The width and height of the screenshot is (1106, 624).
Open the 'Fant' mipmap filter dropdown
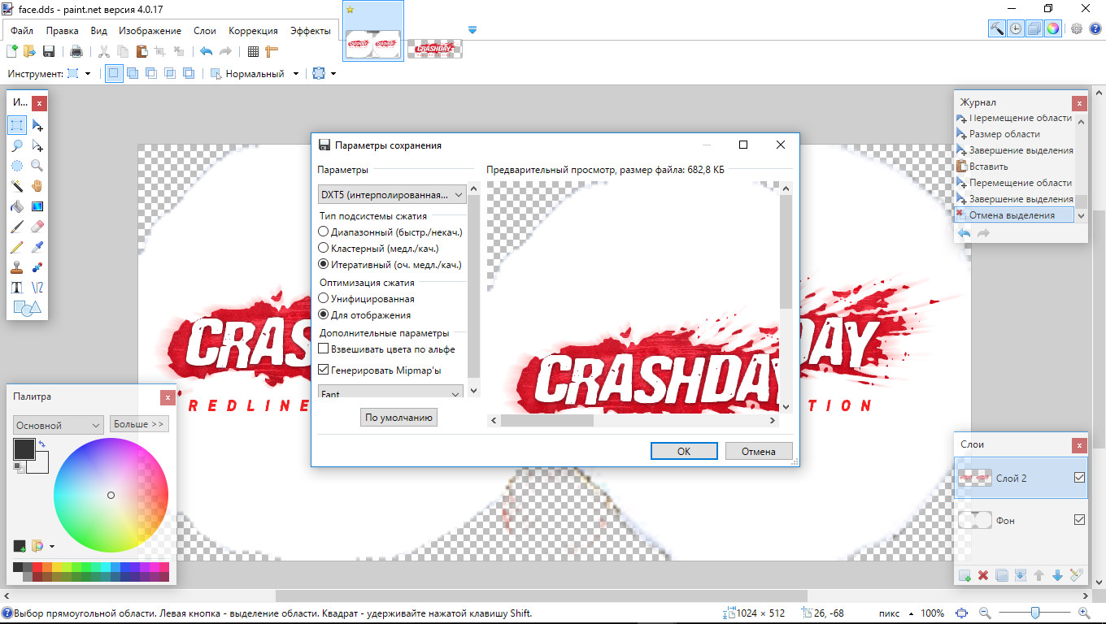tap(390, 392)
